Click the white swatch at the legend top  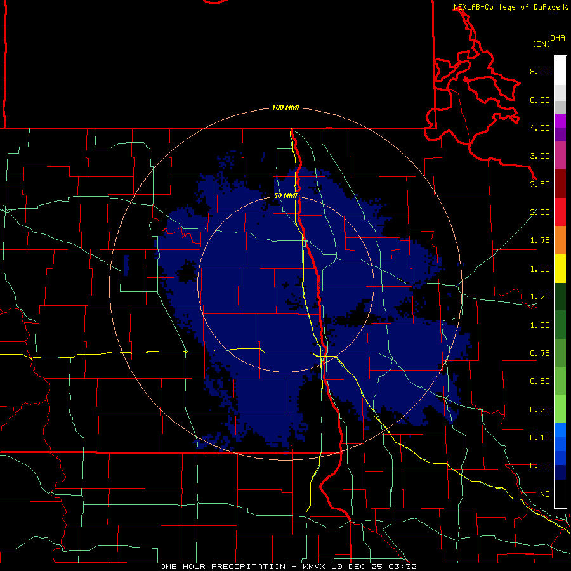click(x=560, y=71)
